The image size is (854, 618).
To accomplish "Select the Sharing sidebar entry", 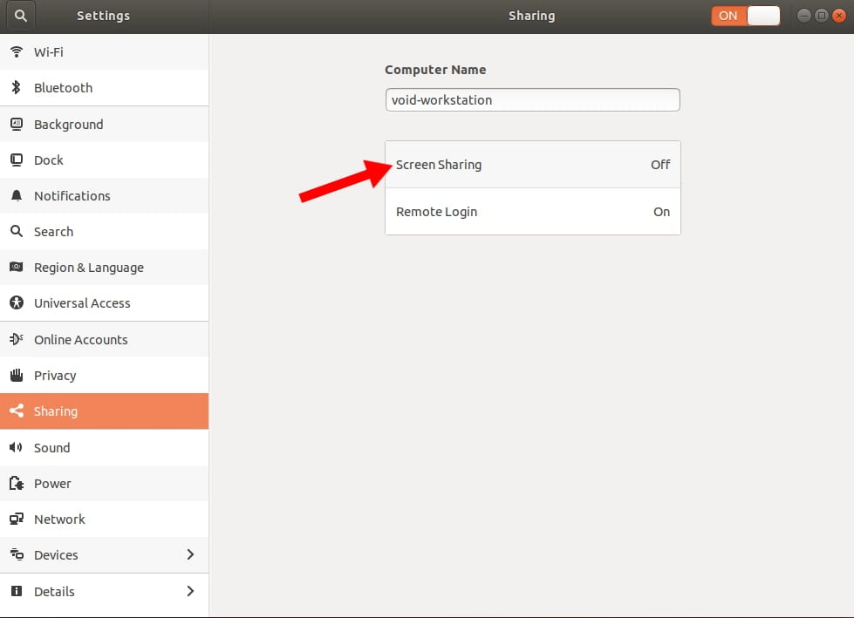I will click(x=104, y=411).
